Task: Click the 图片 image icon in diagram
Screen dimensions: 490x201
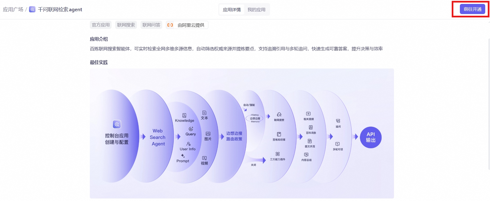Action: click(208, 134)
